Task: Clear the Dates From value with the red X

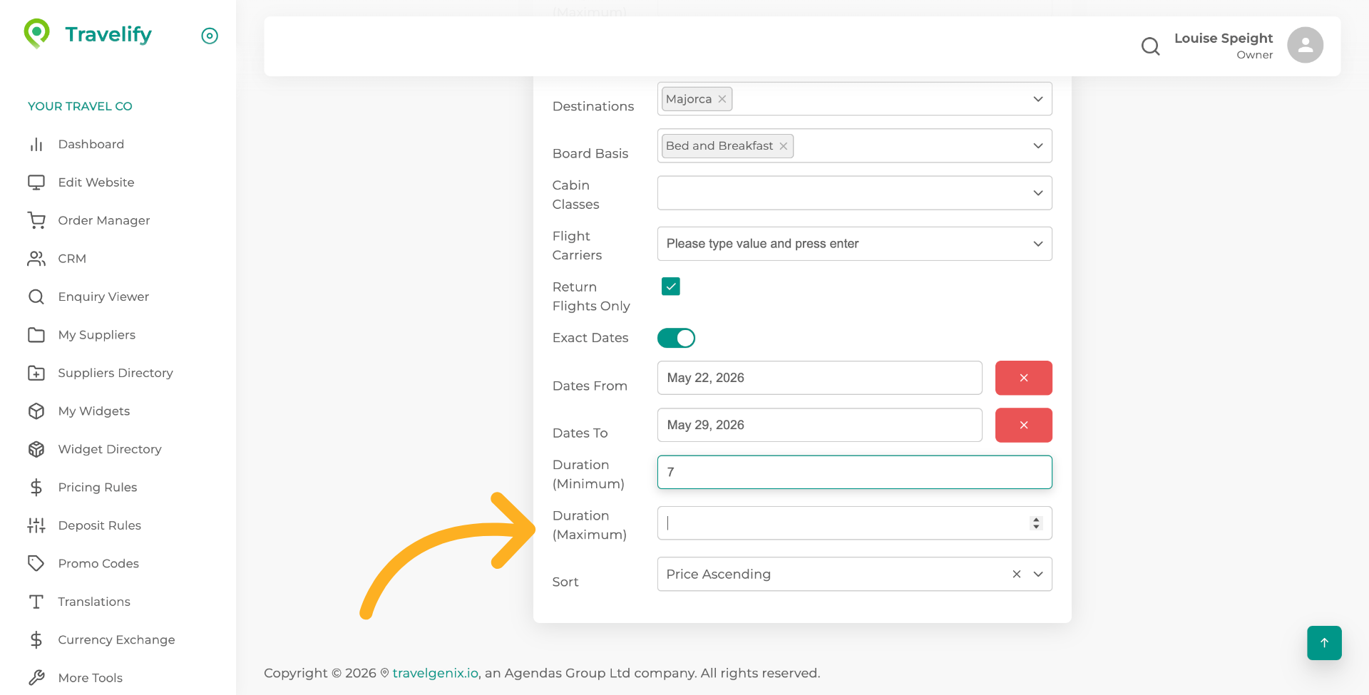Action: (x=1023, y=378)
